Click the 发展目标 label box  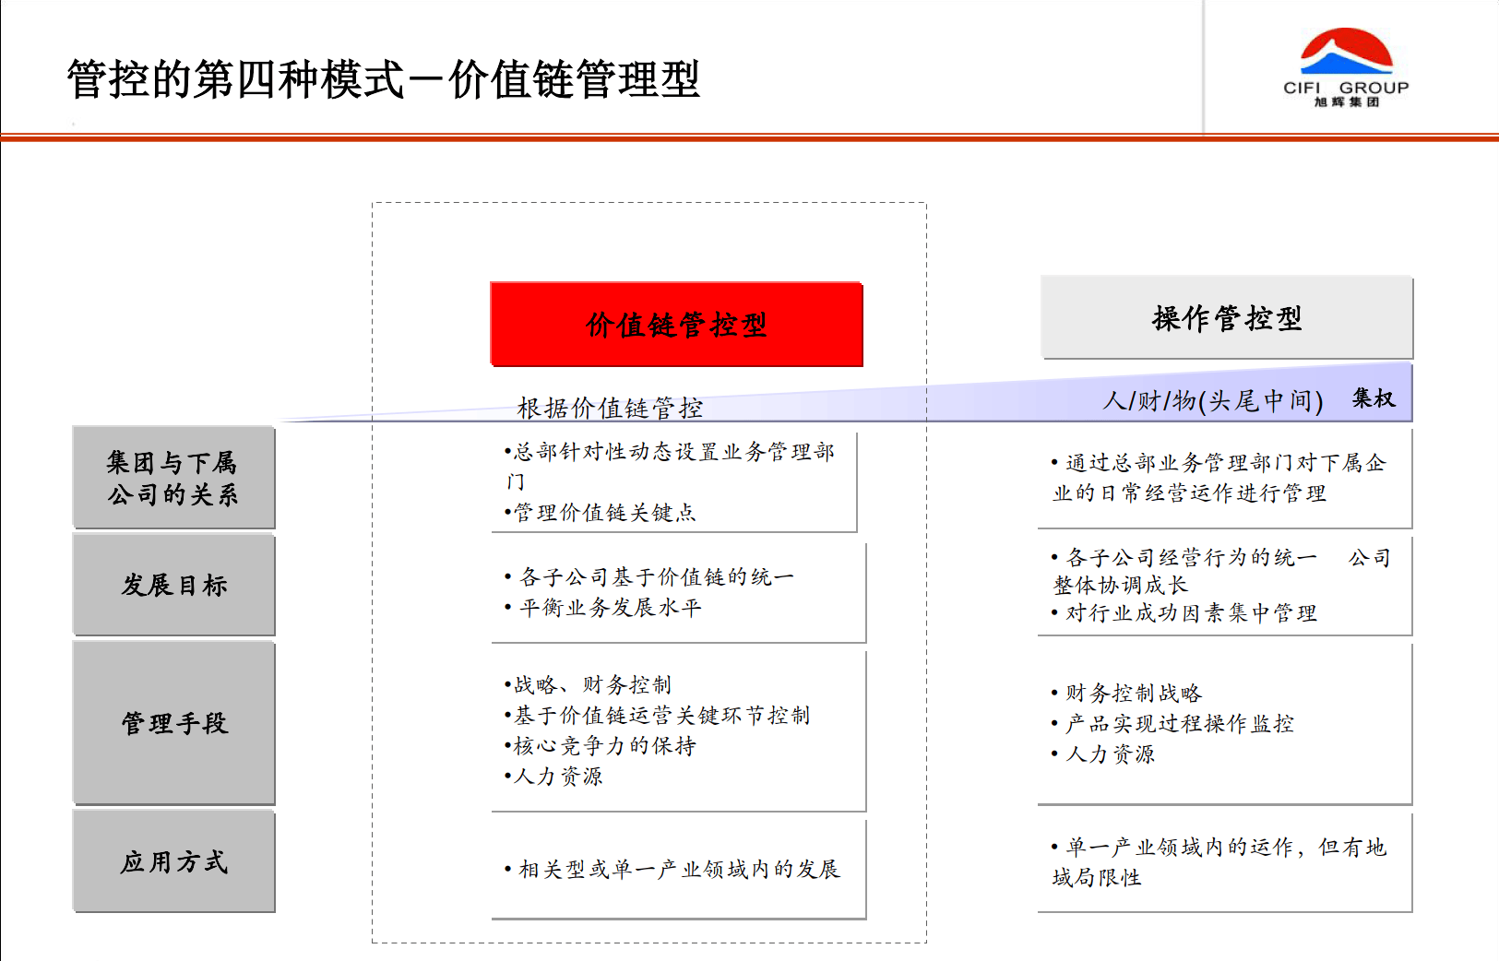(x=173, y=585)
